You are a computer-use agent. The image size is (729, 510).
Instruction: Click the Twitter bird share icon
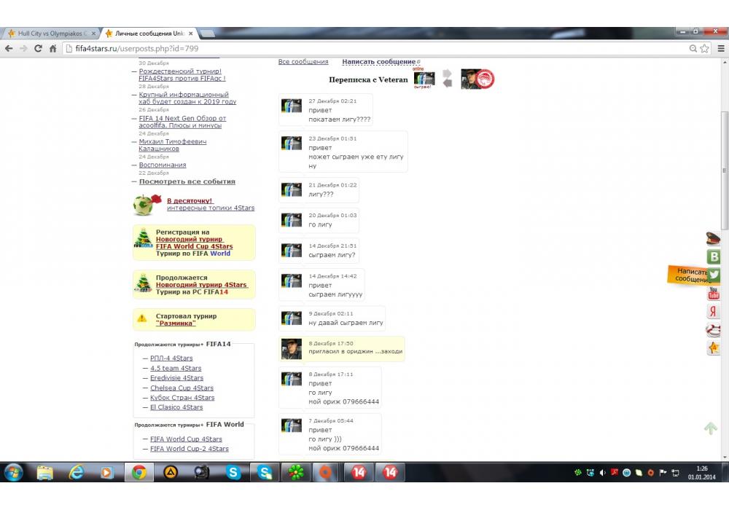click(714, 275)
